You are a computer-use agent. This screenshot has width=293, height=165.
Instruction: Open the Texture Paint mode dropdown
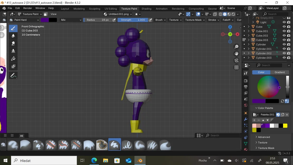coord(30,14)
